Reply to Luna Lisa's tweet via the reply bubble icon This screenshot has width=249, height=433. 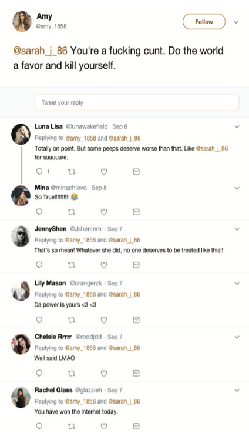pos(39,171)
